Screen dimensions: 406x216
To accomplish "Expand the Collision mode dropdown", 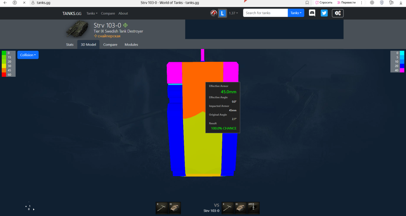I will pyautogui.click(x=28, y=55).
